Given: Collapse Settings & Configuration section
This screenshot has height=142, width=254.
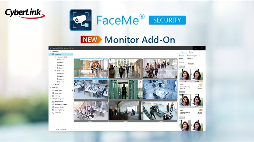Looking at the screenshot, I should coord(51,99).
